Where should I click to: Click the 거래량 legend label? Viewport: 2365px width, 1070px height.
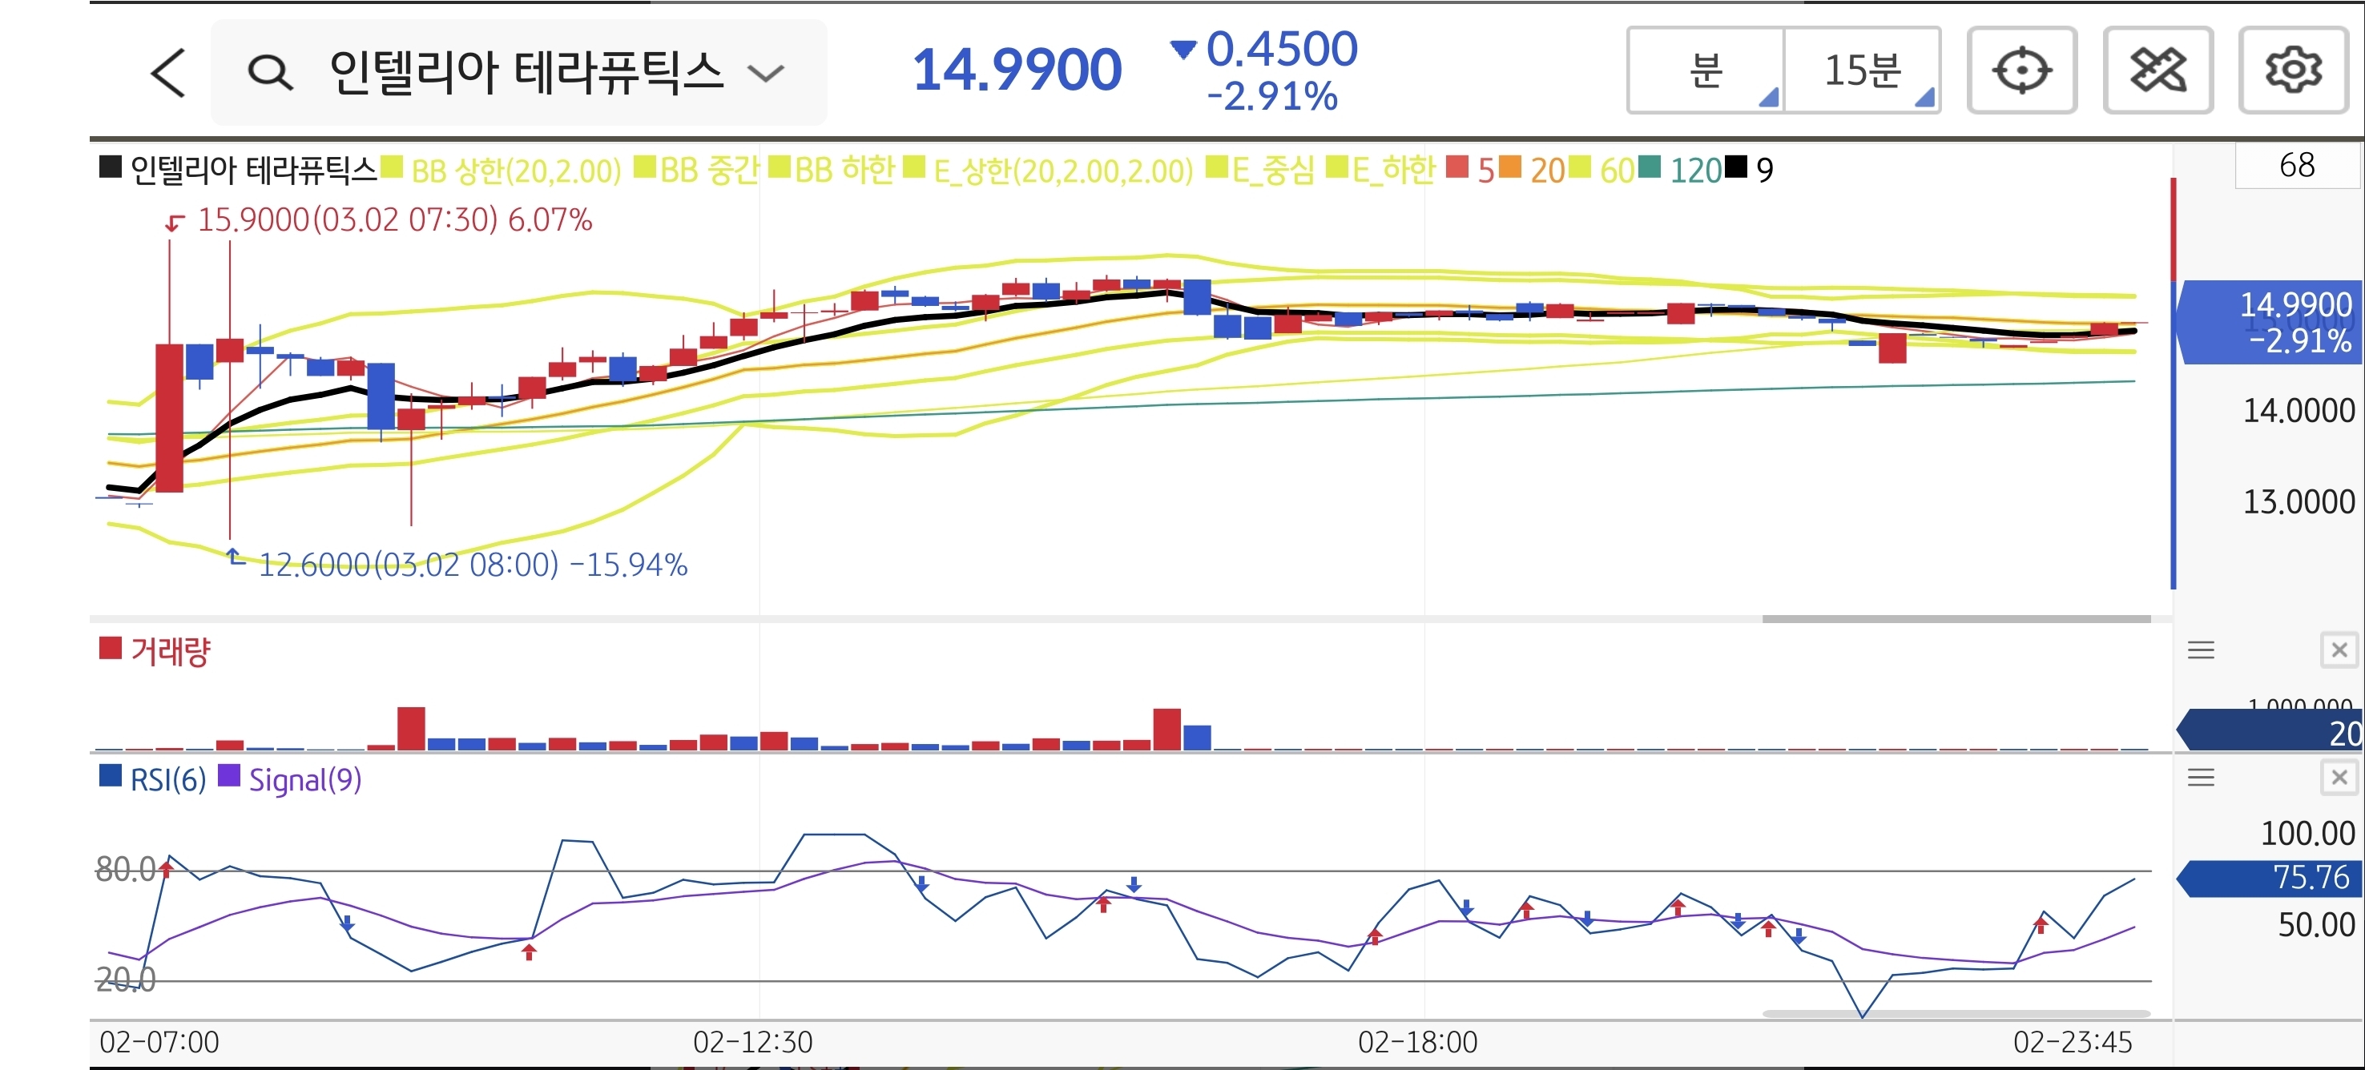click(171, 652)
